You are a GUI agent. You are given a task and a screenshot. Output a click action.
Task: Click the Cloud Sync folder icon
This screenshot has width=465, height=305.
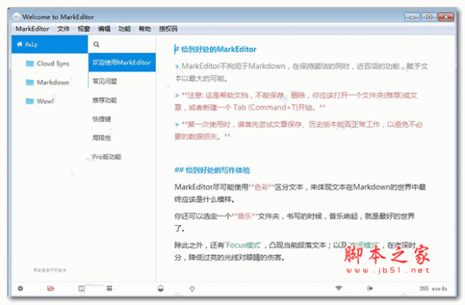click(x=29, y=64)
